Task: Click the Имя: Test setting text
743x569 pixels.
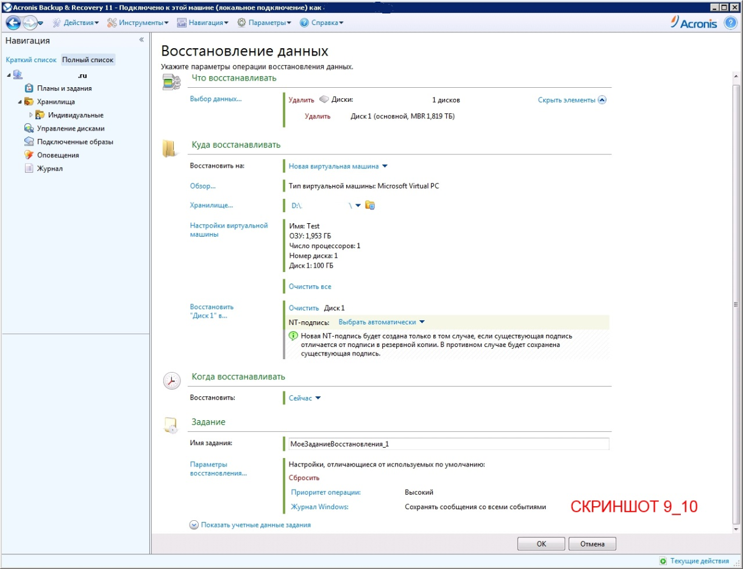Action: [304, 226]
